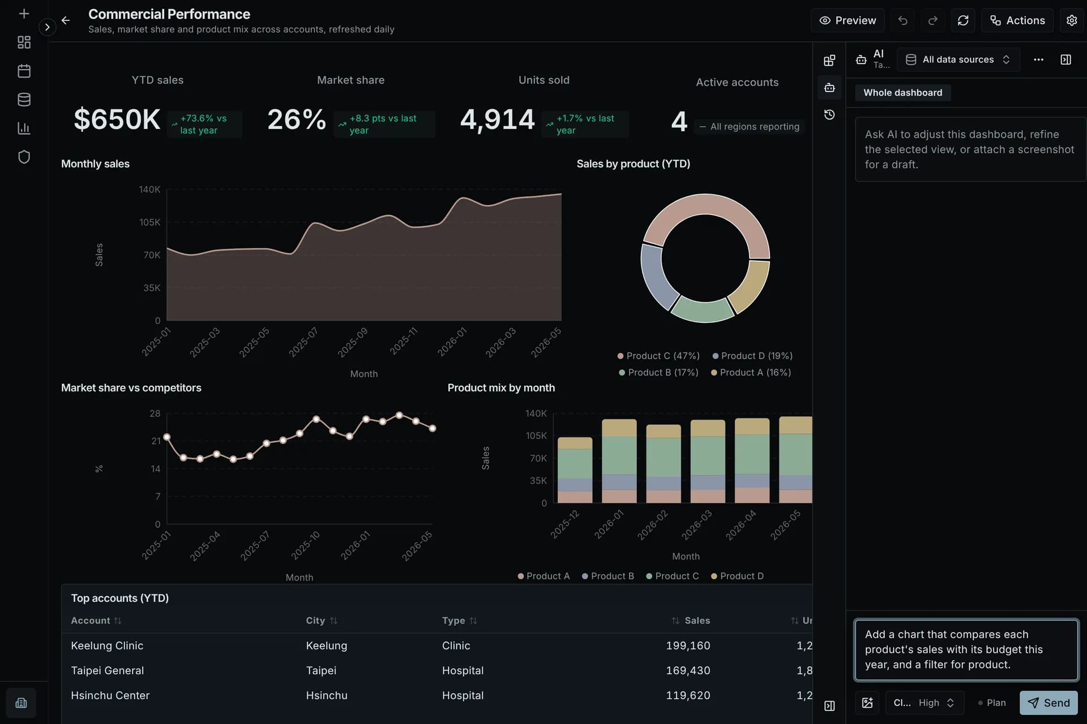Image resolution: width=1087 pixels, height=724 pixels.
Task: Expand the left sidebar with chevron button
Action: tap(48, 27)
